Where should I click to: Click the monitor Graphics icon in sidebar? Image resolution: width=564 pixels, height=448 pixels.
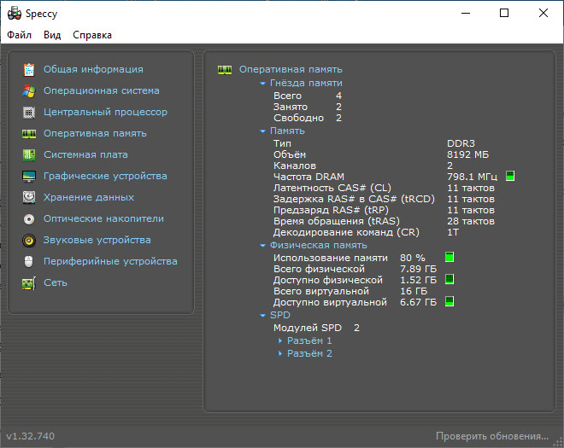[29, 176]
